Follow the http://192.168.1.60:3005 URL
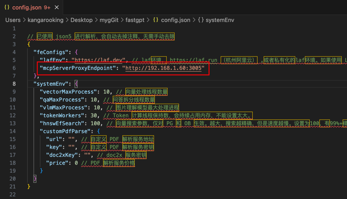 (x=163, y=68)
